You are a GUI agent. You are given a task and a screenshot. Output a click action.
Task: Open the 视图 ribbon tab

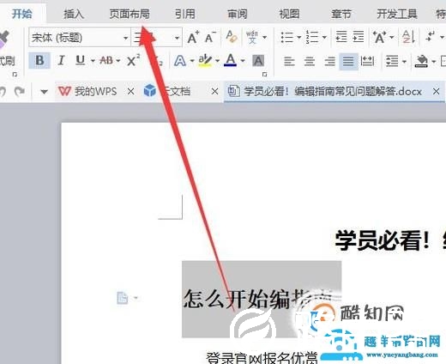[289, 14]
